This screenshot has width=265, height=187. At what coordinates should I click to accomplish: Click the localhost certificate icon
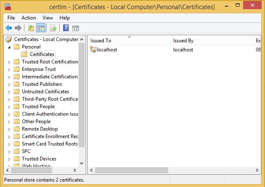(93, 50)
